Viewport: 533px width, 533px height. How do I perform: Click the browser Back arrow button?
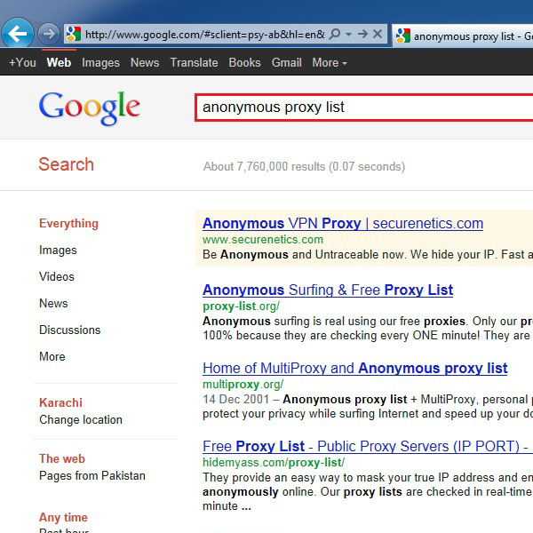coord(18,34)
